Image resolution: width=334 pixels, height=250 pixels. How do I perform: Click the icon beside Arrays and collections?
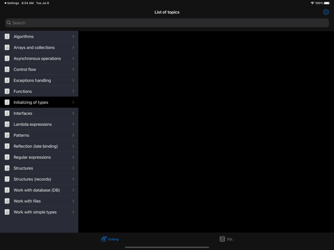point(7,48)
